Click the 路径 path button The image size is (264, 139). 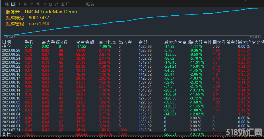point(90,4)
